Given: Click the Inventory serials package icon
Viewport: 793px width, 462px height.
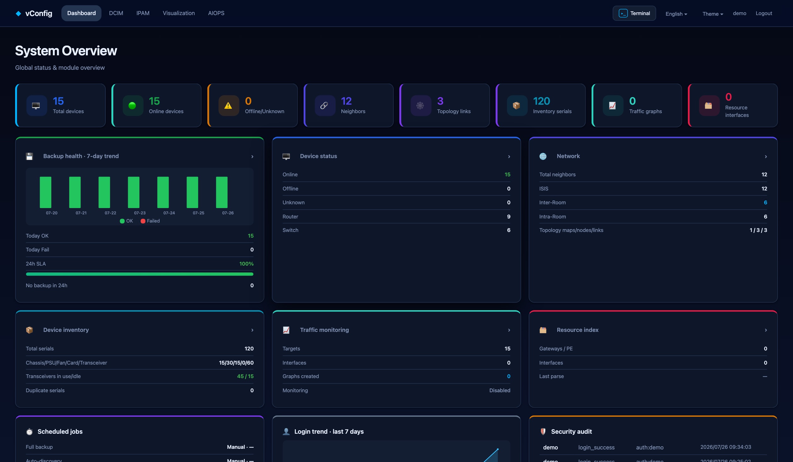Looking at the screenshot, I should coord(517,106).
